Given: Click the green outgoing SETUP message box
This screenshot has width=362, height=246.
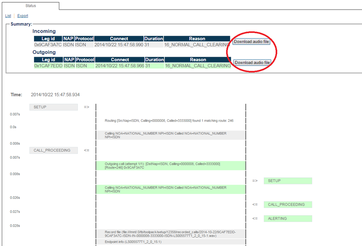Looking at the screenshot, I should point(288,181).
